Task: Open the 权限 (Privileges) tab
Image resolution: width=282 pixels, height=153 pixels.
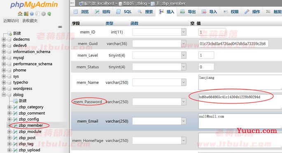Action: point(231,12)
